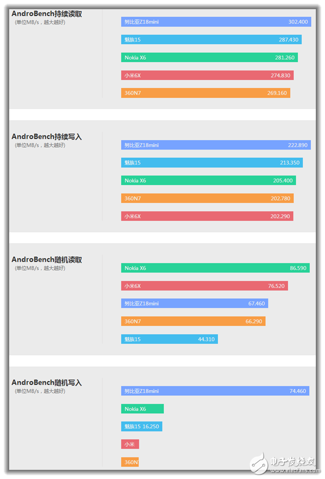Select the 小米6X bar showing 76.520
This screenshot has width=325, height=479.
tap(204, 286)
